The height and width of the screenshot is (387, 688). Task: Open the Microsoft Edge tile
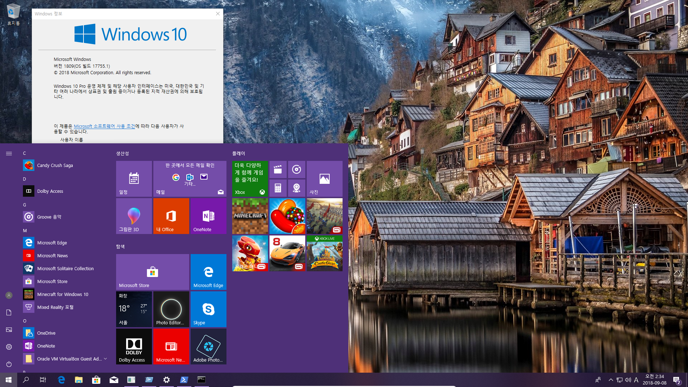[209, 272]
